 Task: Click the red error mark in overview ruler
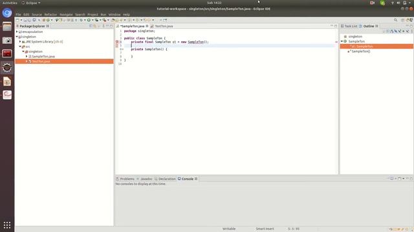(336, 42)
